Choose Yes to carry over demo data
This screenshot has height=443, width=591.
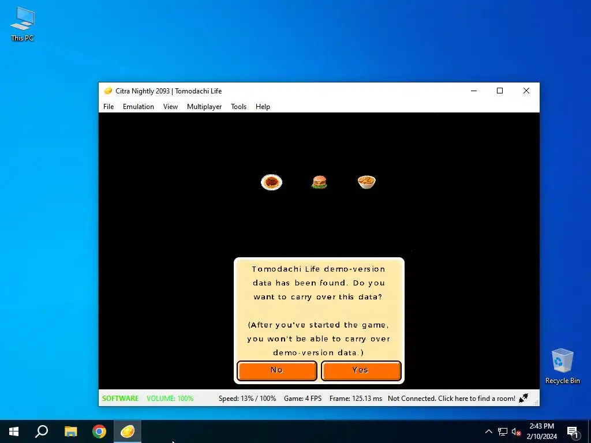(x=361, y=371)
